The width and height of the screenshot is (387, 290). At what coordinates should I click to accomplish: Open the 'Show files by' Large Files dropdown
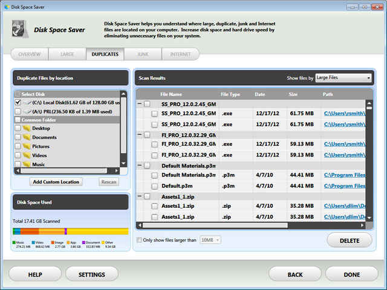[343, 78]
